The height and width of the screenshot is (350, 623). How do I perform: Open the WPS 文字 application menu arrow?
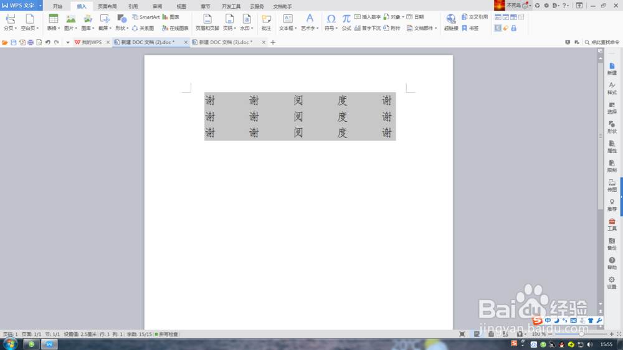40,6
